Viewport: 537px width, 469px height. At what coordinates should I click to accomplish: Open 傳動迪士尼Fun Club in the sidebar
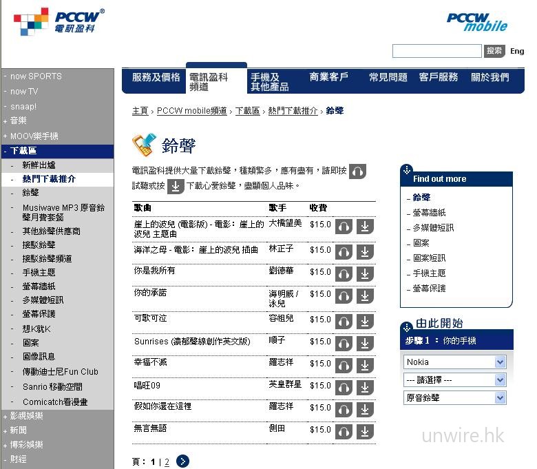[x=61, y=372]
